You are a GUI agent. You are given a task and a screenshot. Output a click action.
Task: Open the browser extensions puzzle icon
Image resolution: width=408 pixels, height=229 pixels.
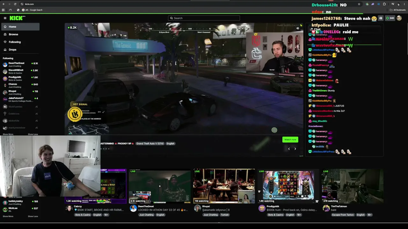(384, 4)
